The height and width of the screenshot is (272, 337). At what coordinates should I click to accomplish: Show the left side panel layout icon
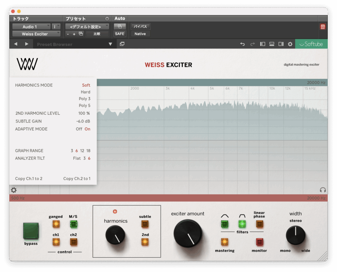[262, 44]
